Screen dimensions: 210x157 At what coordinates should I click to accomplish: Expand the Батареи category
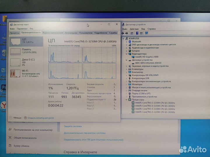[126, 51]
